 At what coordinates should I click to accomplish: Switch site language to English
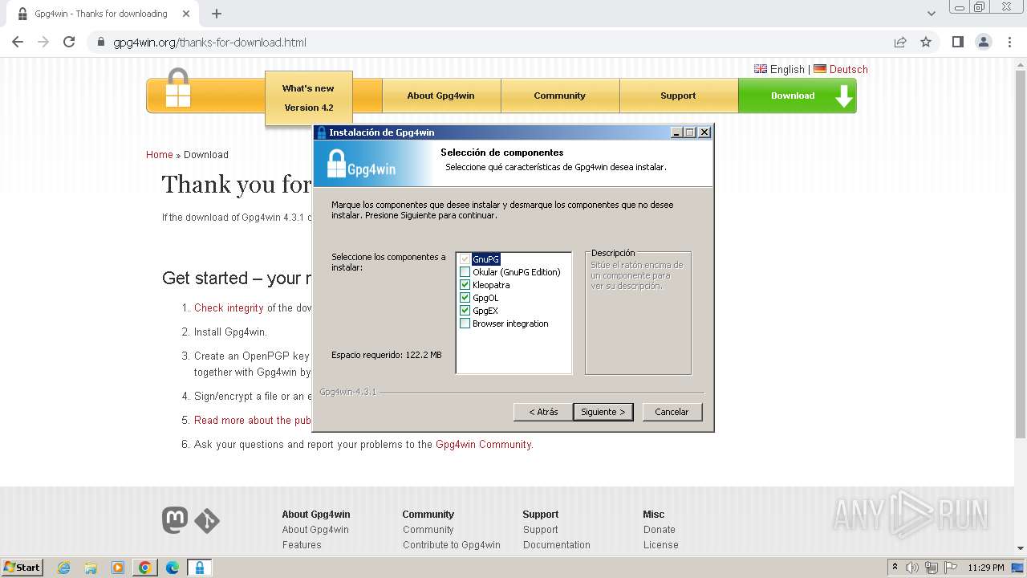[x=779, y=69]
